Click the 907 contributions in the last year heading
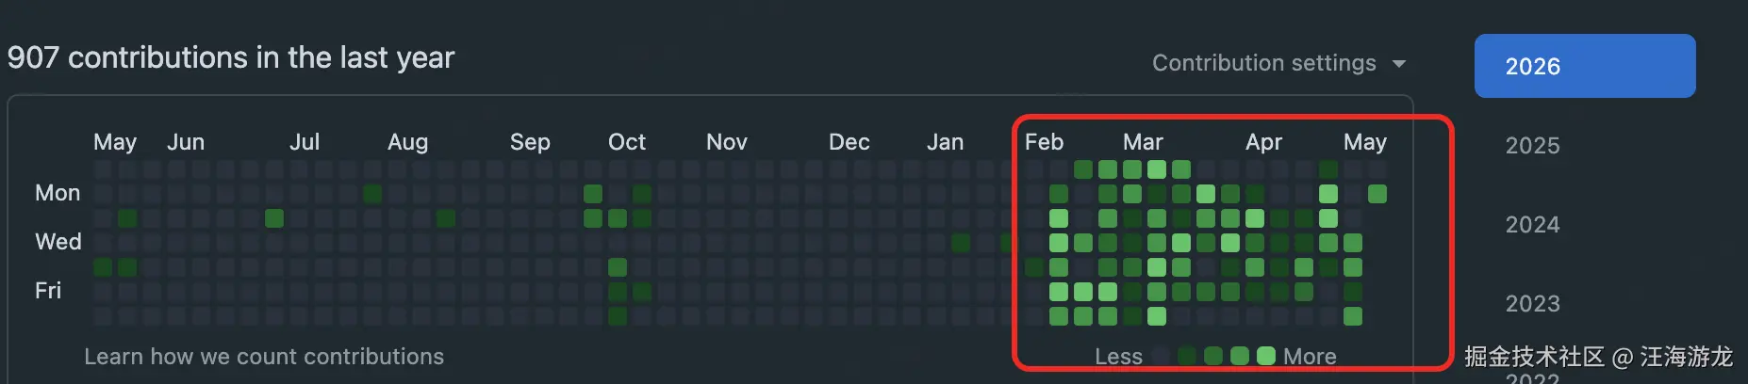The image size is (1748, 384). click(231, 57)
